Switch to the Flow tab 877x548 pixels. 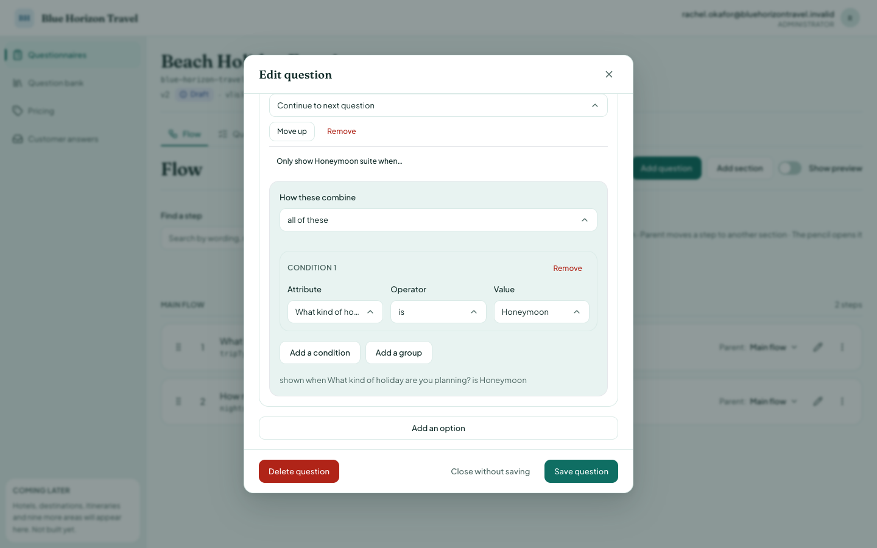(x=185, y=134)
